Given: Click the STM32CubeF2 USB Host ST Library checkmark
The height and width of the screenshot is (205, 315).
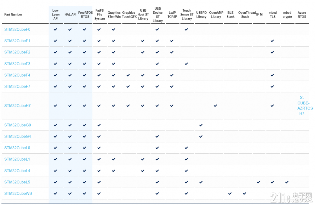Looking at the screenshot, I should (x=143, y=52).
